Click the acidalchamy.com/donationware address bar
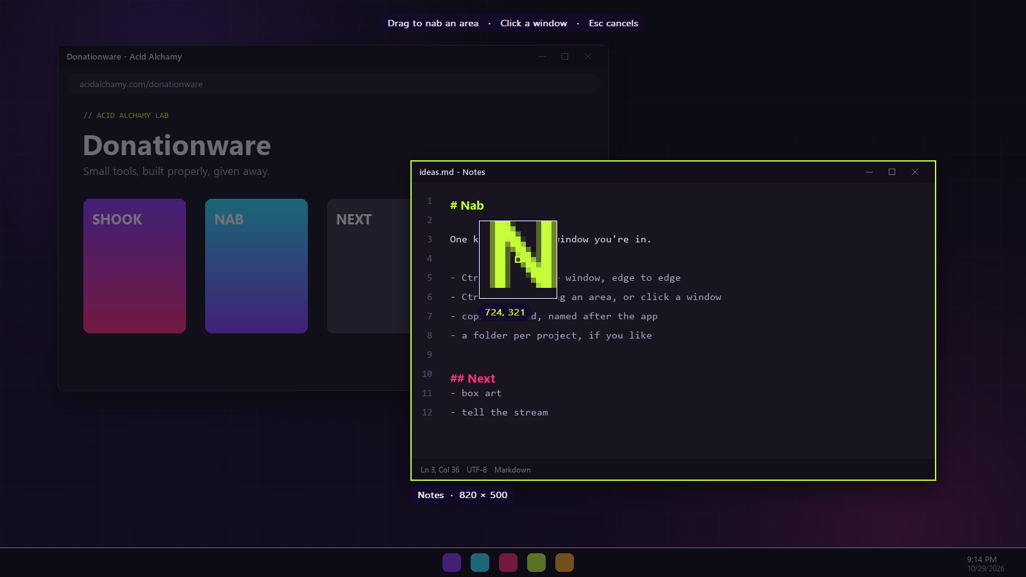 tap(333, 84)
